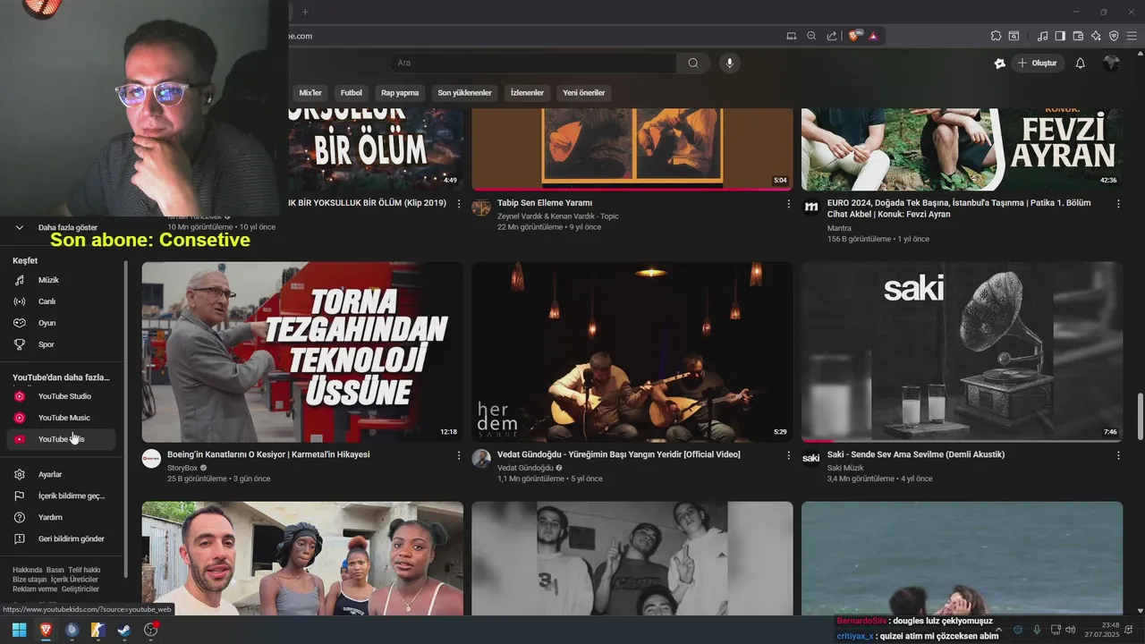Open the Geliştiriciler footer link
This screenshot has width=1145, height=644.
click(x=81, y=589)
